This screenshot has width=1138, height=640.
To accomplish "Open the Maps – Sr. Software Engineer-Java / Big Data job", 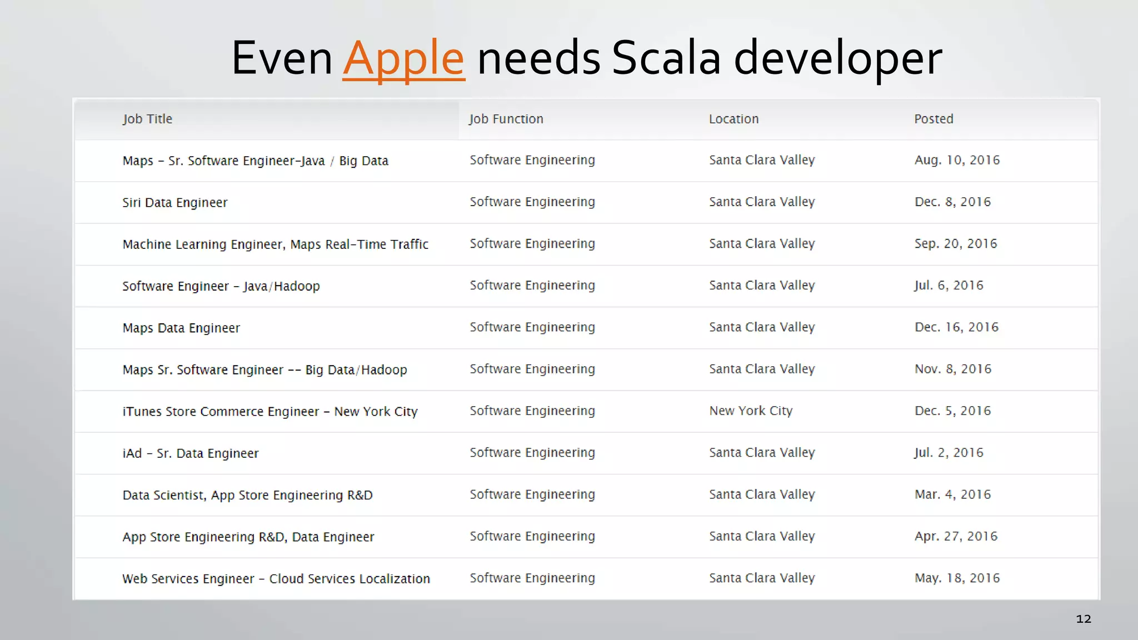I will pyautogui.click(x=255, y=161).
